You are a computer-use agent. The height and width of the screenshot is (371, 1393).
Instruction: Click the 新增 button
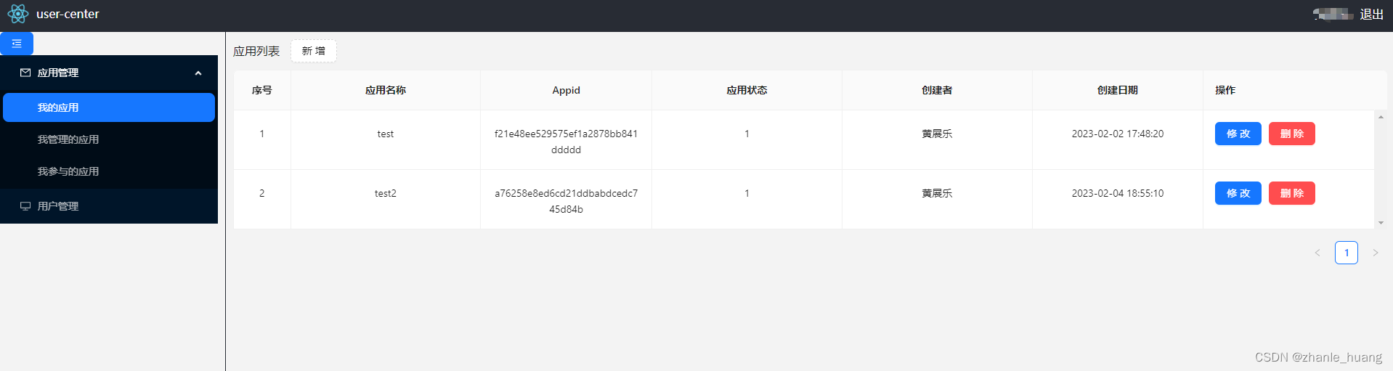click(314, 51)
